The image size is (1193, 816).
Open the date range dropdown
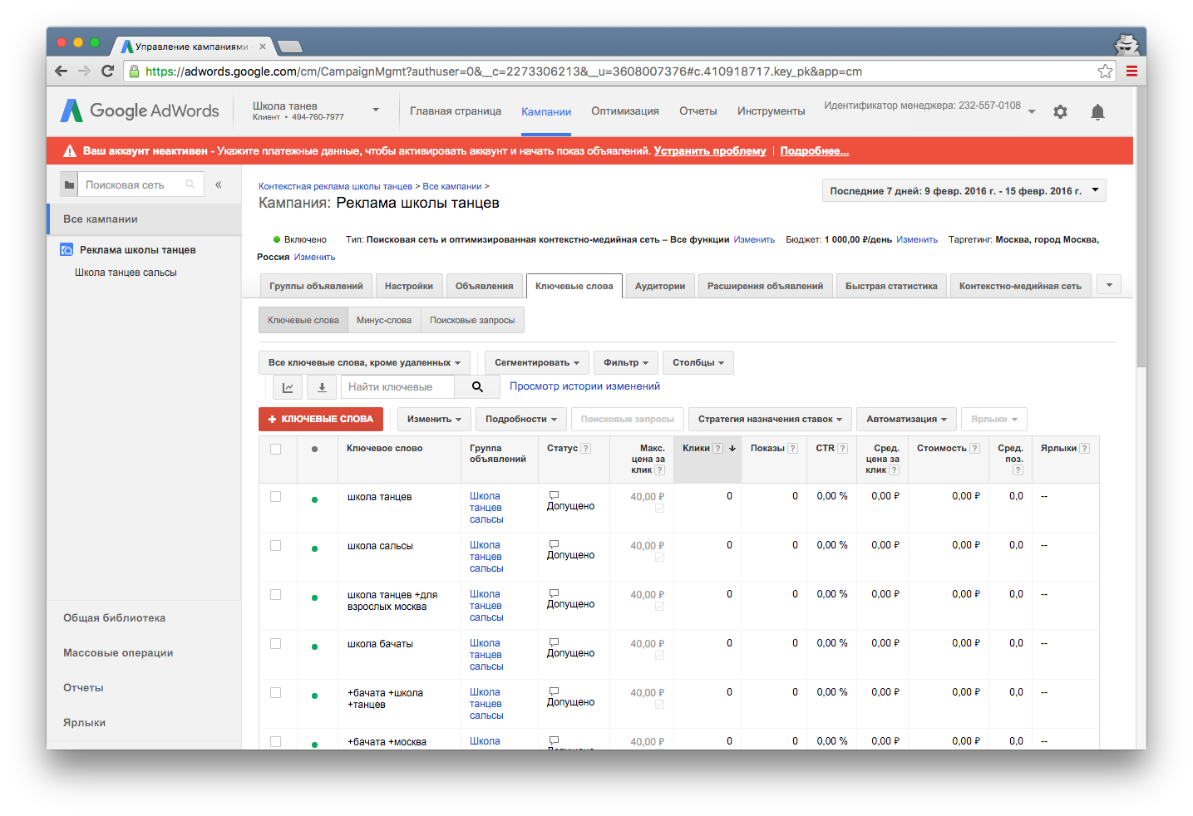pos(964,191)
